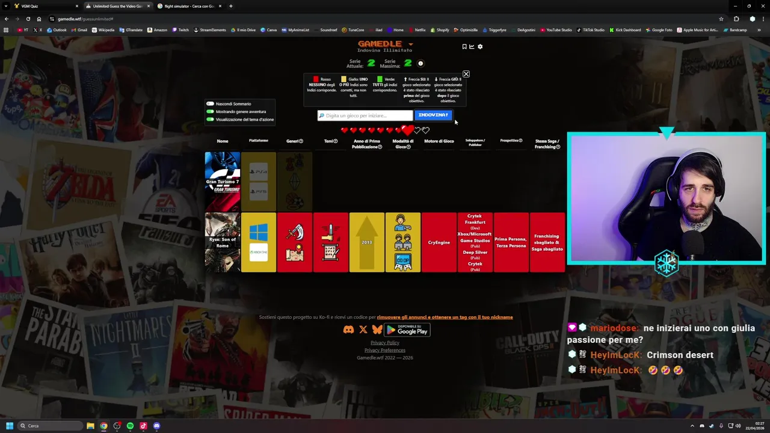Bookmark this page with star icon

[721, 19]
